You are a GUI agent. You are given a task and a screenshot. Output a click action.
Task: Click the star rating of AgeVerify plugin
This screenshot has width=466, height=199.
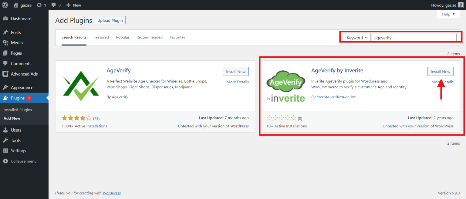point(76,118)
